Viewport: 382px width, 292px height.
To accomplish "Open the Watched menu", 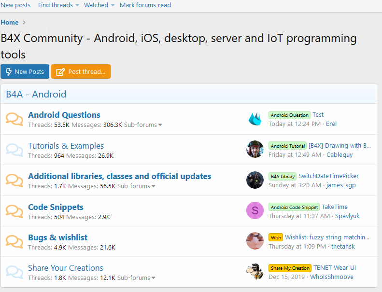I will tap(99, 5).
